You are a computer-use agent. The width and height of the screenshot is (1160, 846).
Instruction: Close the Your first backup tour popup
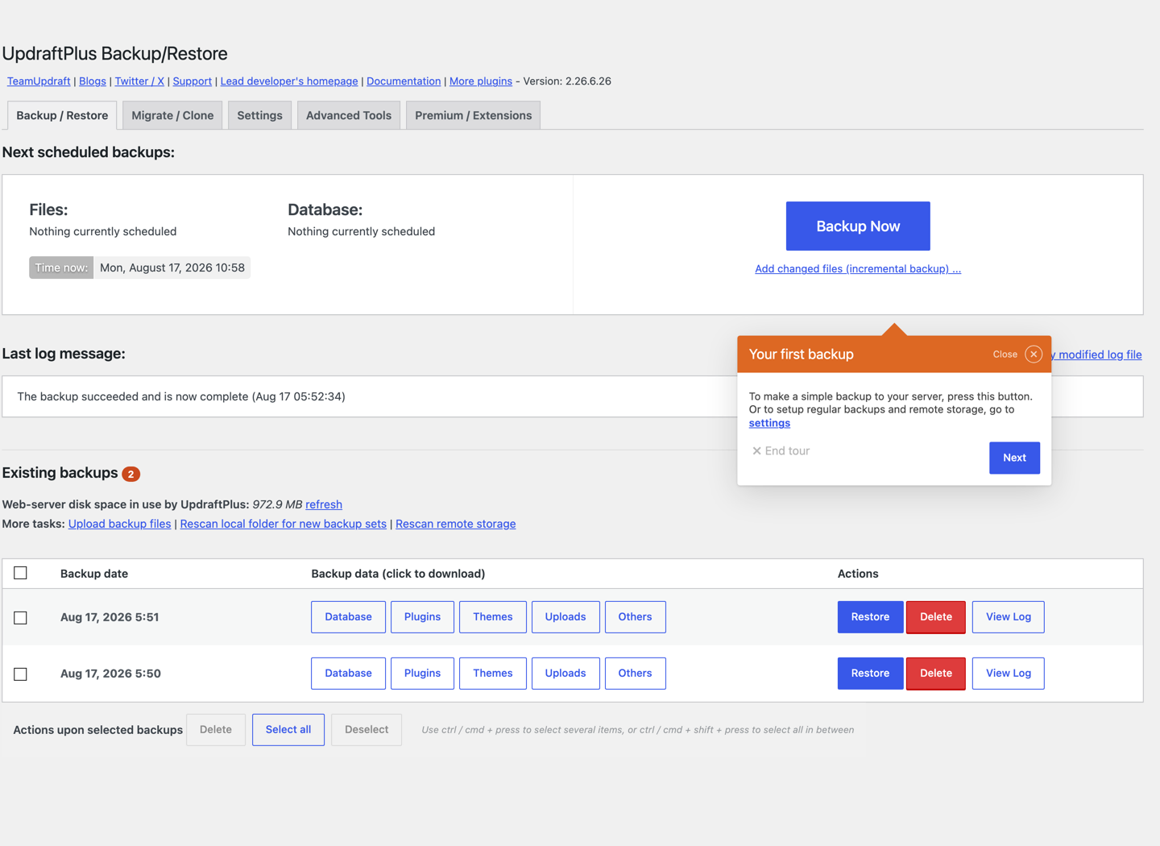coord(1034,355)
